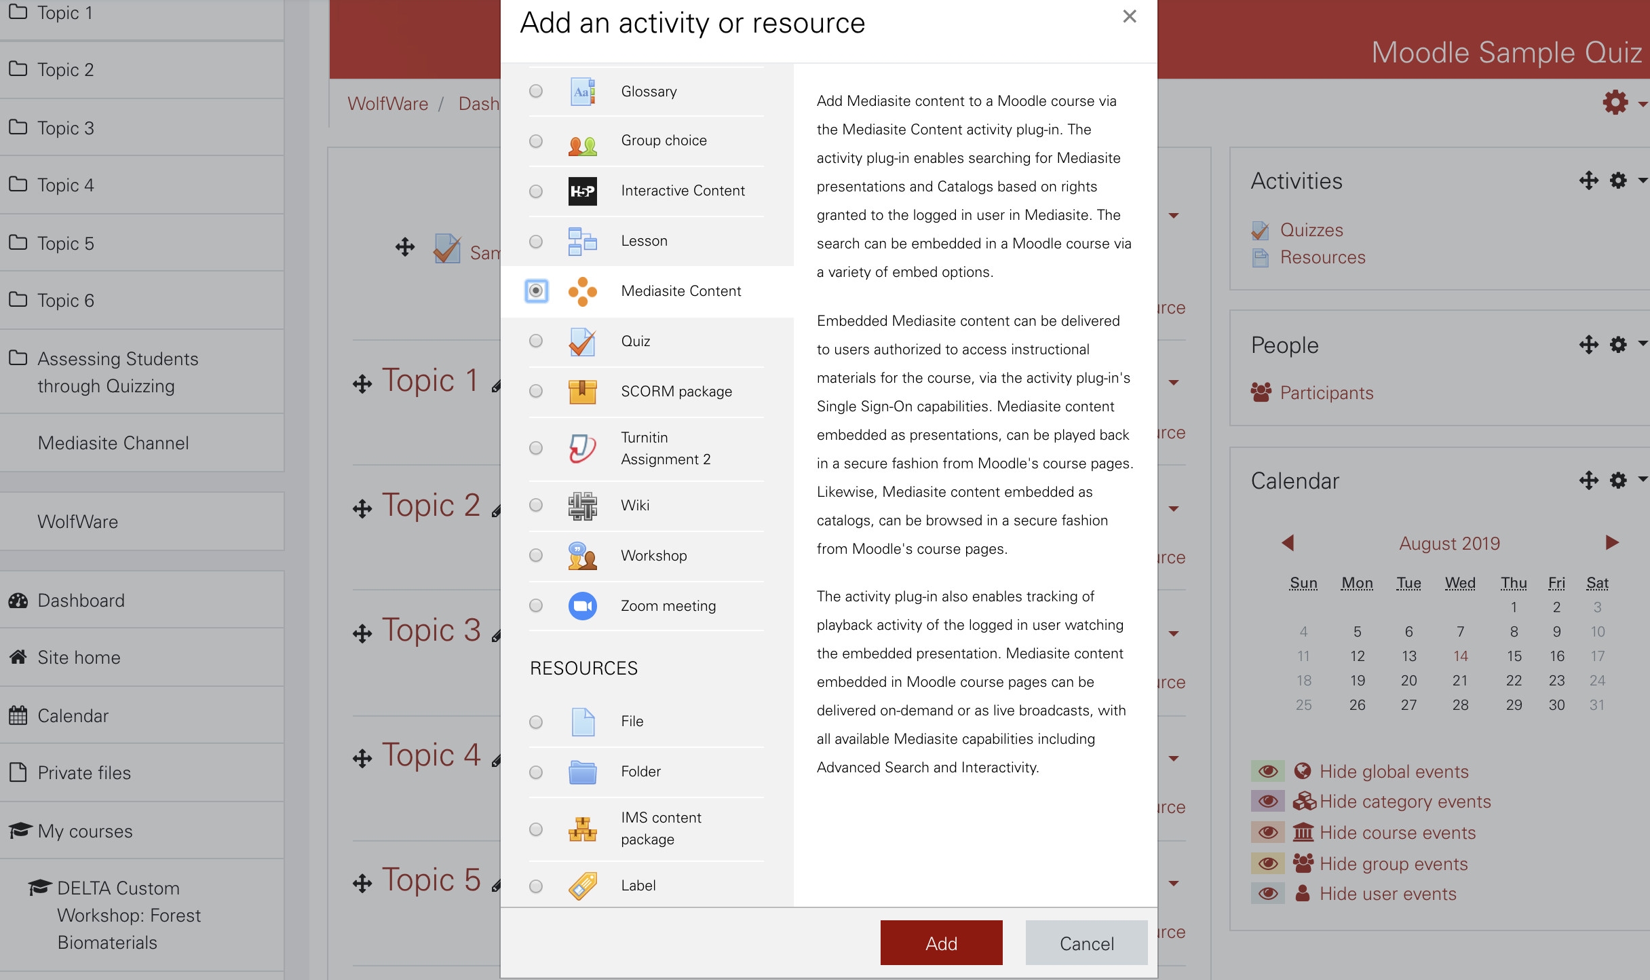The height and width of the screenshot is (980, 1650).
Task: Select the Zoom meeting radio button
Action: coord(536,605)
